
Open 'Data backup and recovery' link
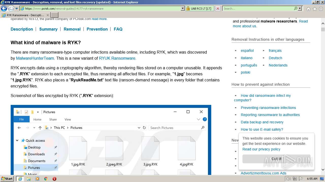coord(262,122)
